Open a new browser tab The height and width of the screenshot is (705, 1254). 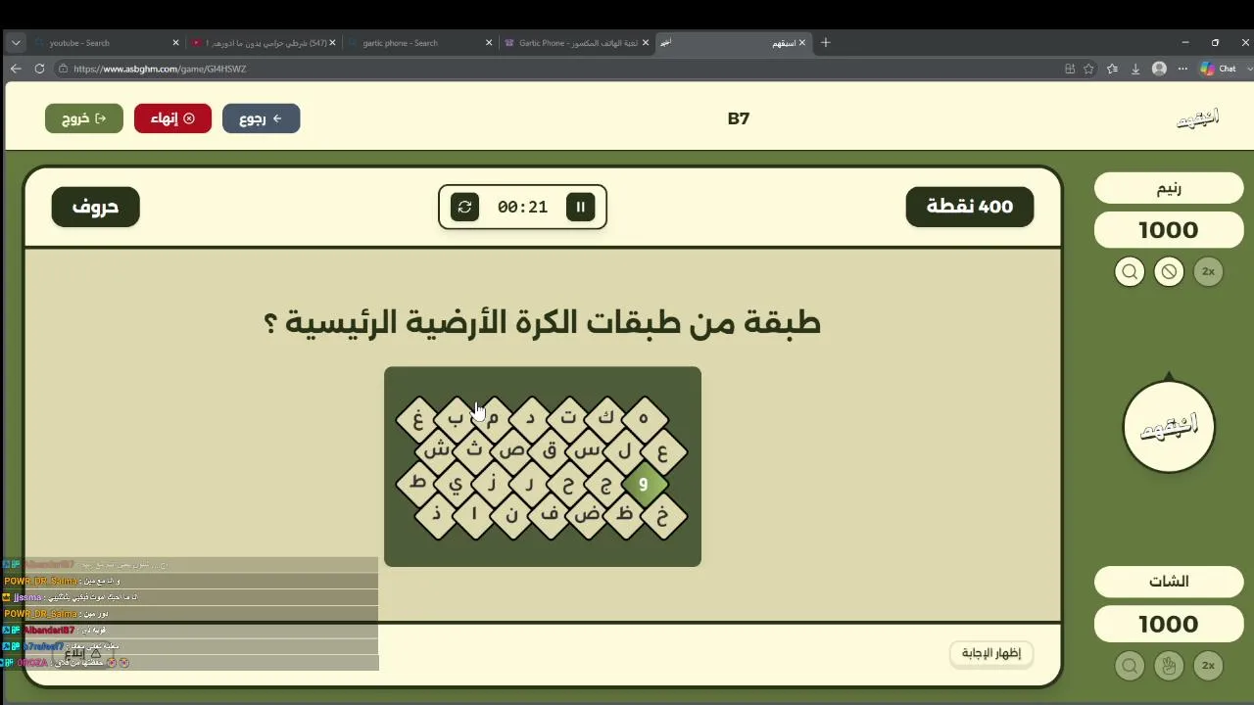tap(826, 43)
